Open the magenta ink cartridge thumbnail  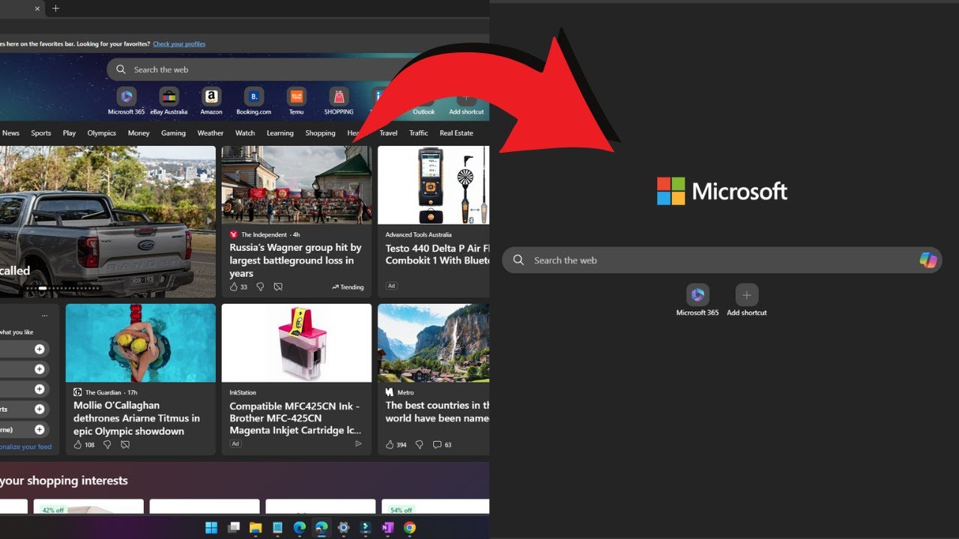coord(297,343)
